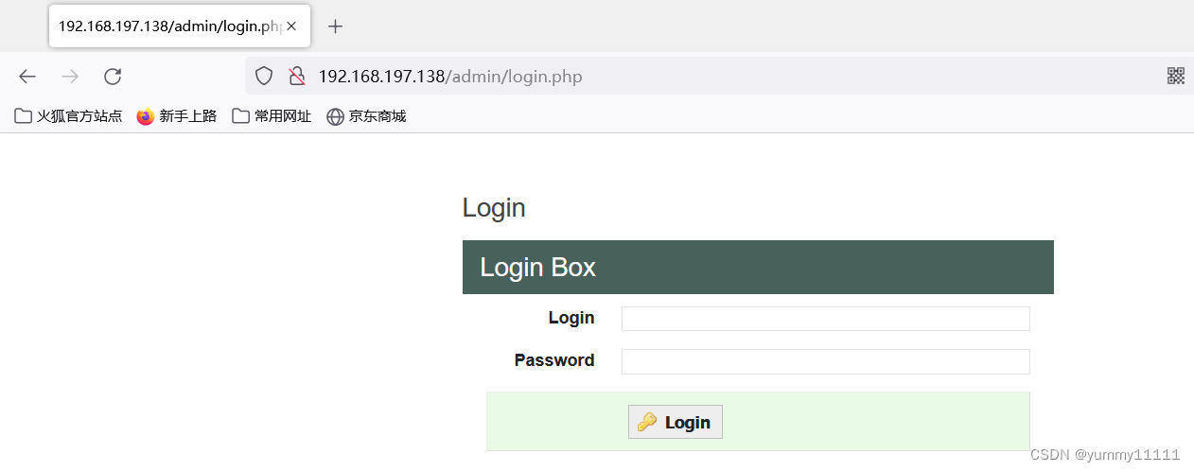This screenshot has width=1194, height=471.
Task: Focus the Password input field
Action: coord(825,361)
